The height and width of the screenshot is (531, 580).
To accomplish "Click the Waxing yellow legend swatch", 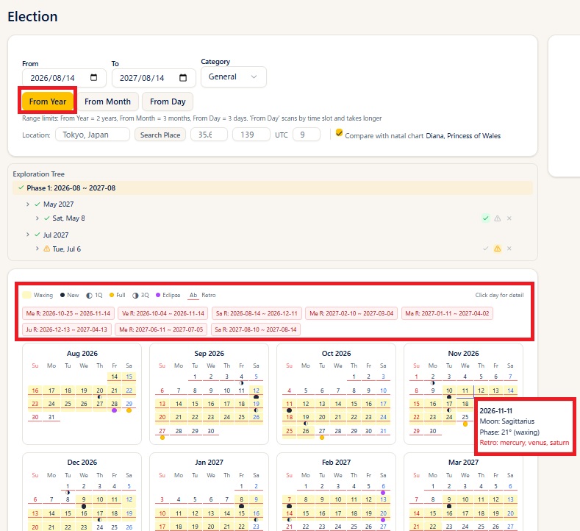I will coord(26,295).
